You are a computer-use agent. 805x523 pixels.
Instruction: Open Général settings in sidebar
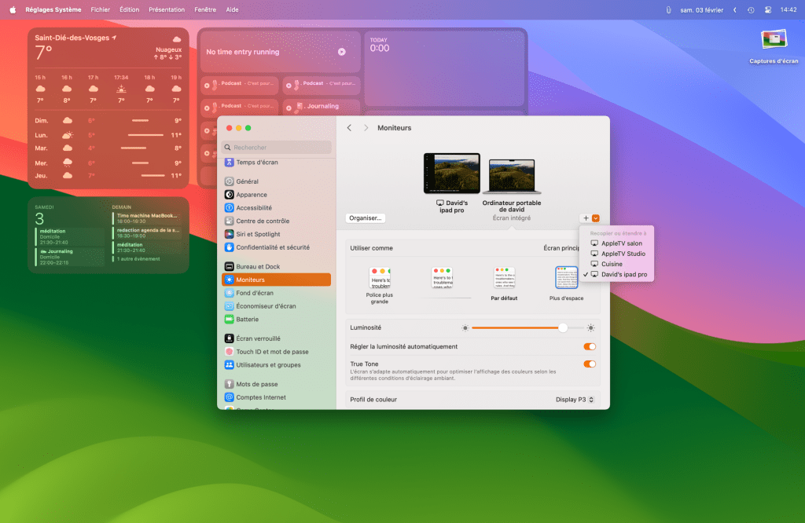tap(247, 181)
